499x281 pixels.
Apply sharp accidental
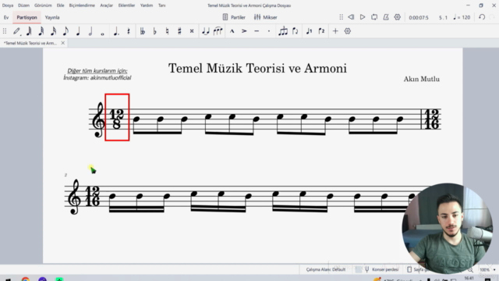tap(179, 31)
